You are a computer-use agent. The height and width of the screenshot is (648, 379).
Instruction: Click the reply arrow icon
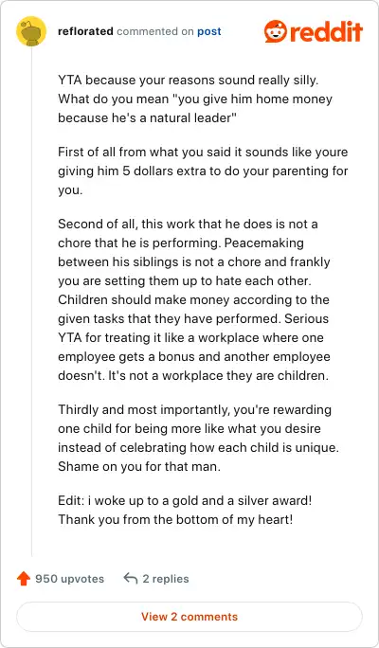click(131, 579)
